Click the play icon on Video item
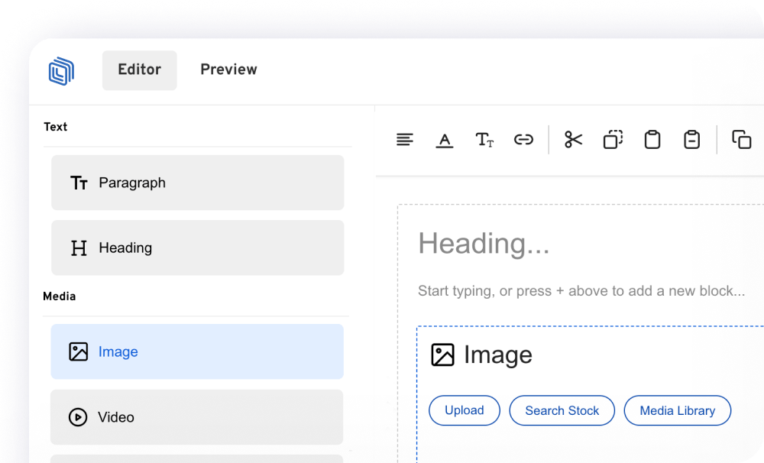Screen dimensions: 764x463 [78, 417]
